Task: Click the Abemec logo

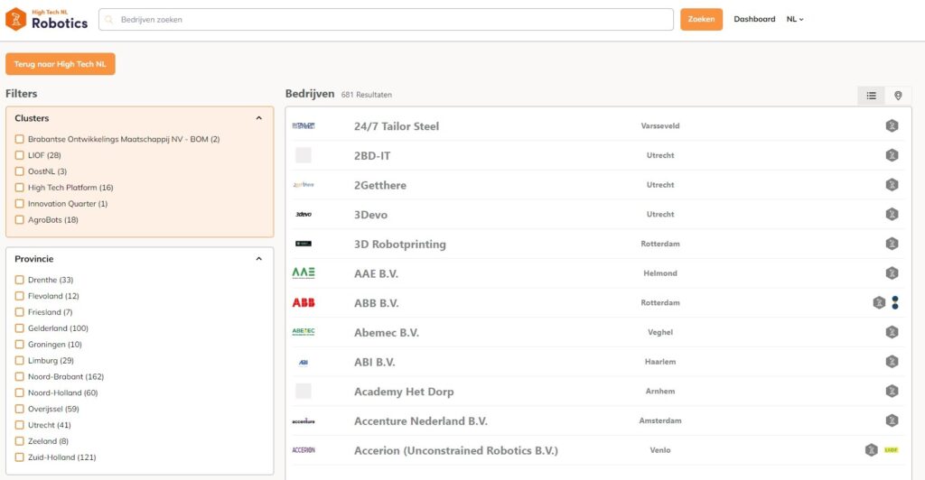Action: point(304,332)
